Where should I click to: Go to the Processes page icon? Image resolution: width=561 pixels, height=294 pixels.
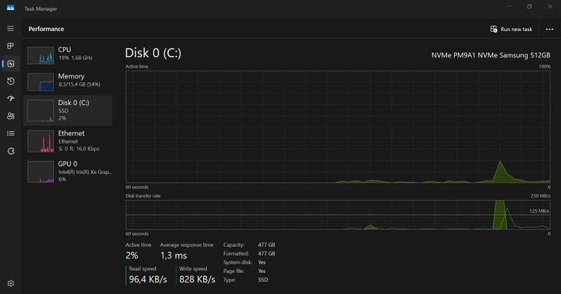tap(11, 46)
